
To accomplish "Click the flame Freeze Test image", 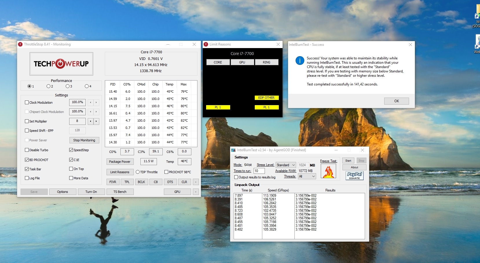I will [329, 171].
